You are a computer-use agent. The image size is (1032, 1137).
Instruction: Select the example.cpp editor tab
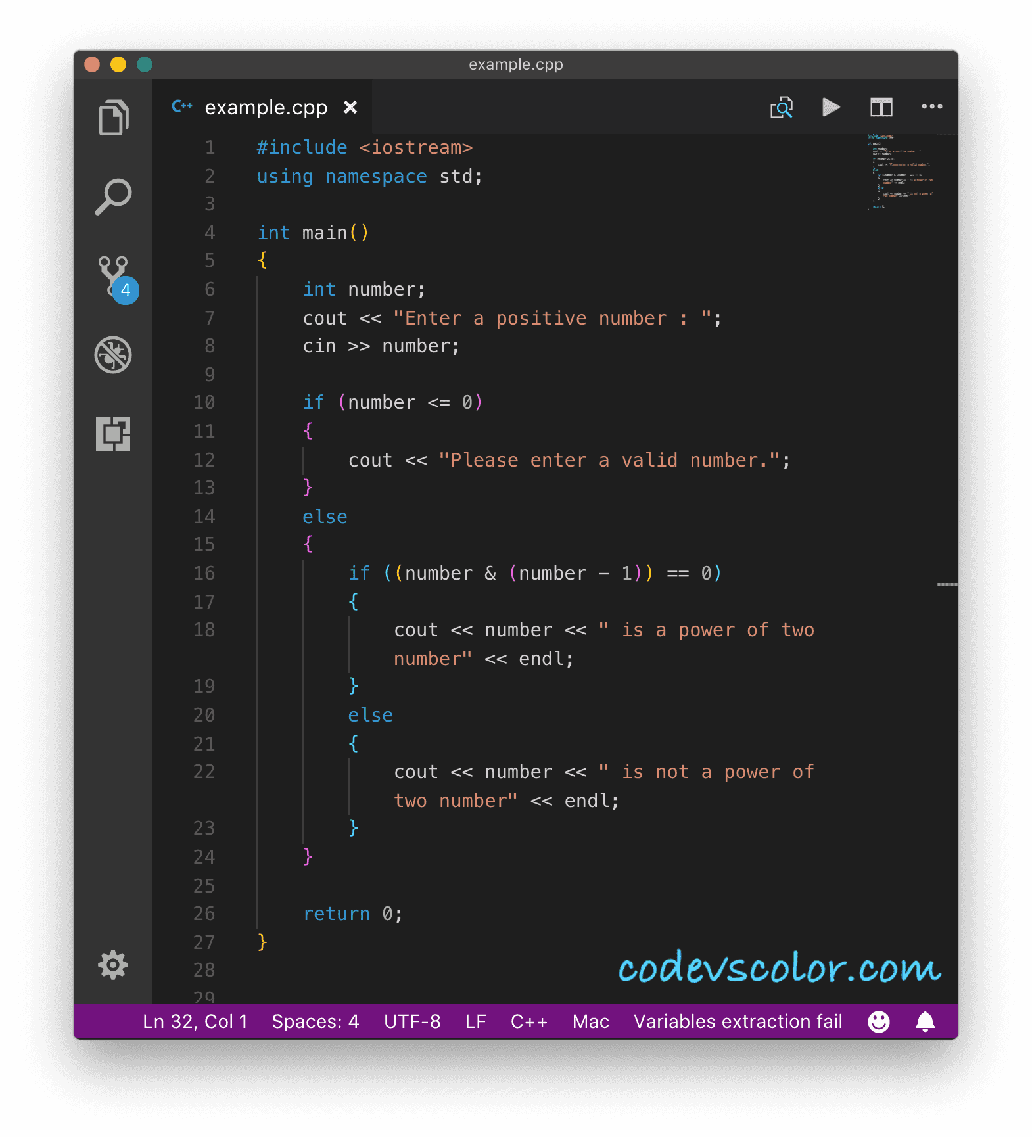[x=266, y=107]
